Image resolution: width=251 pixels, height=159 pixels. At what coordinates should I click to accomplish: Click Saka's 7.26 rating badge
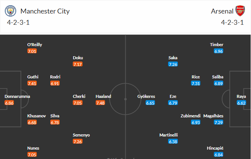coord(173,64)
